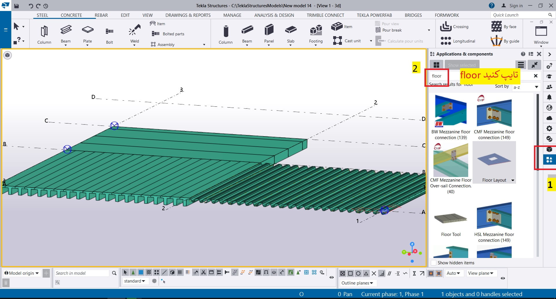Undo the last action
Viewport: 556px width, 299px height.
[x=31, y=6]
